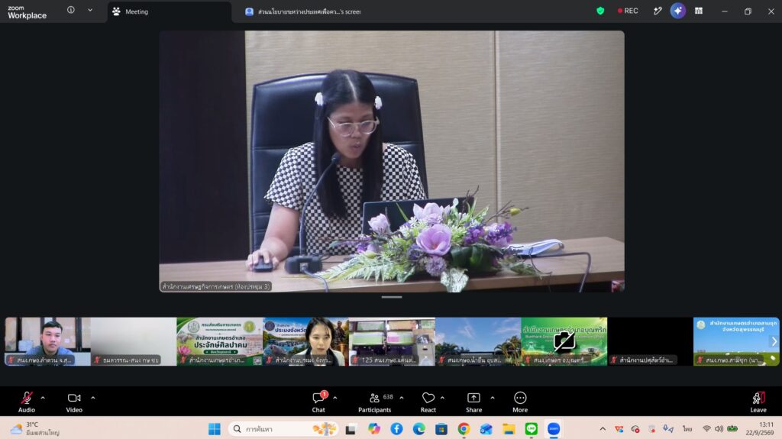
Task: Expand the Share options arrow
Action: pos(493,398)
